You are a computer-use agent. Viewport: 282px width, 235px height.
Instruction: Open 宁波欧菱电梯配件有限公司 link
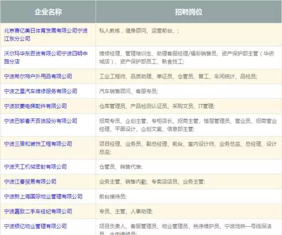point(35,106)
